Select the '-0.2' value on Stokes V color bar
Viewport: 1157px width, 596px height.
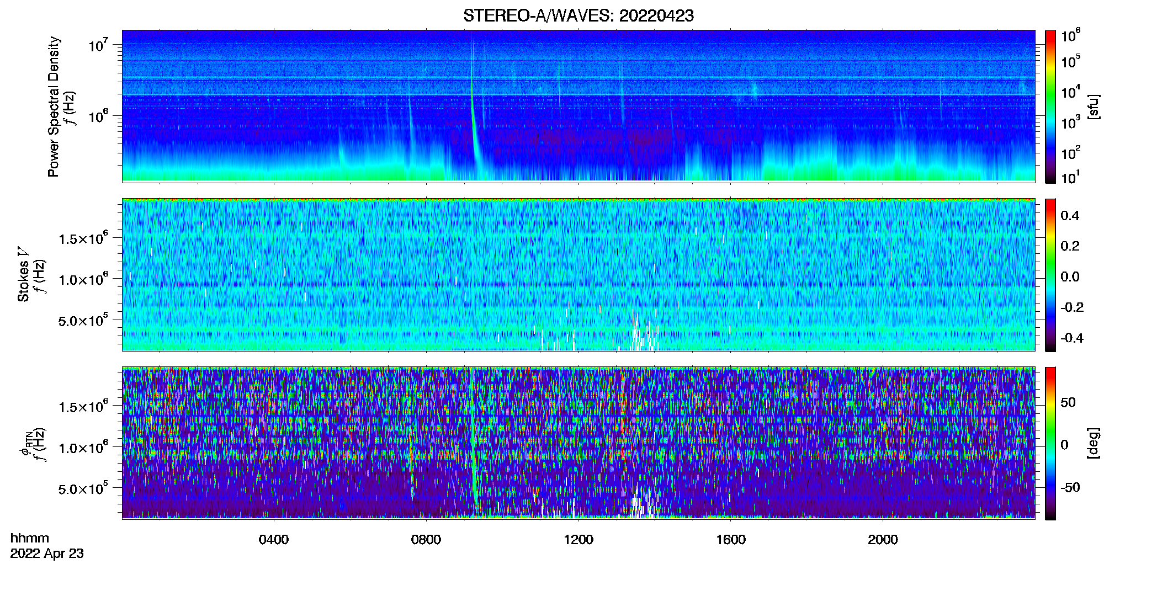click(1072, 307)
